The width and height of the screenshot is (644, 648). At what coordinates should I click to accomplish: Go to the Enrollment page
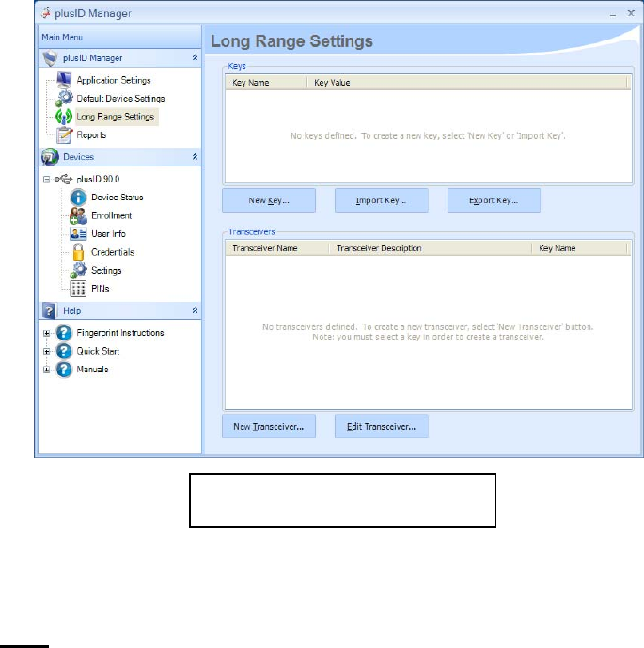[112, 215]
